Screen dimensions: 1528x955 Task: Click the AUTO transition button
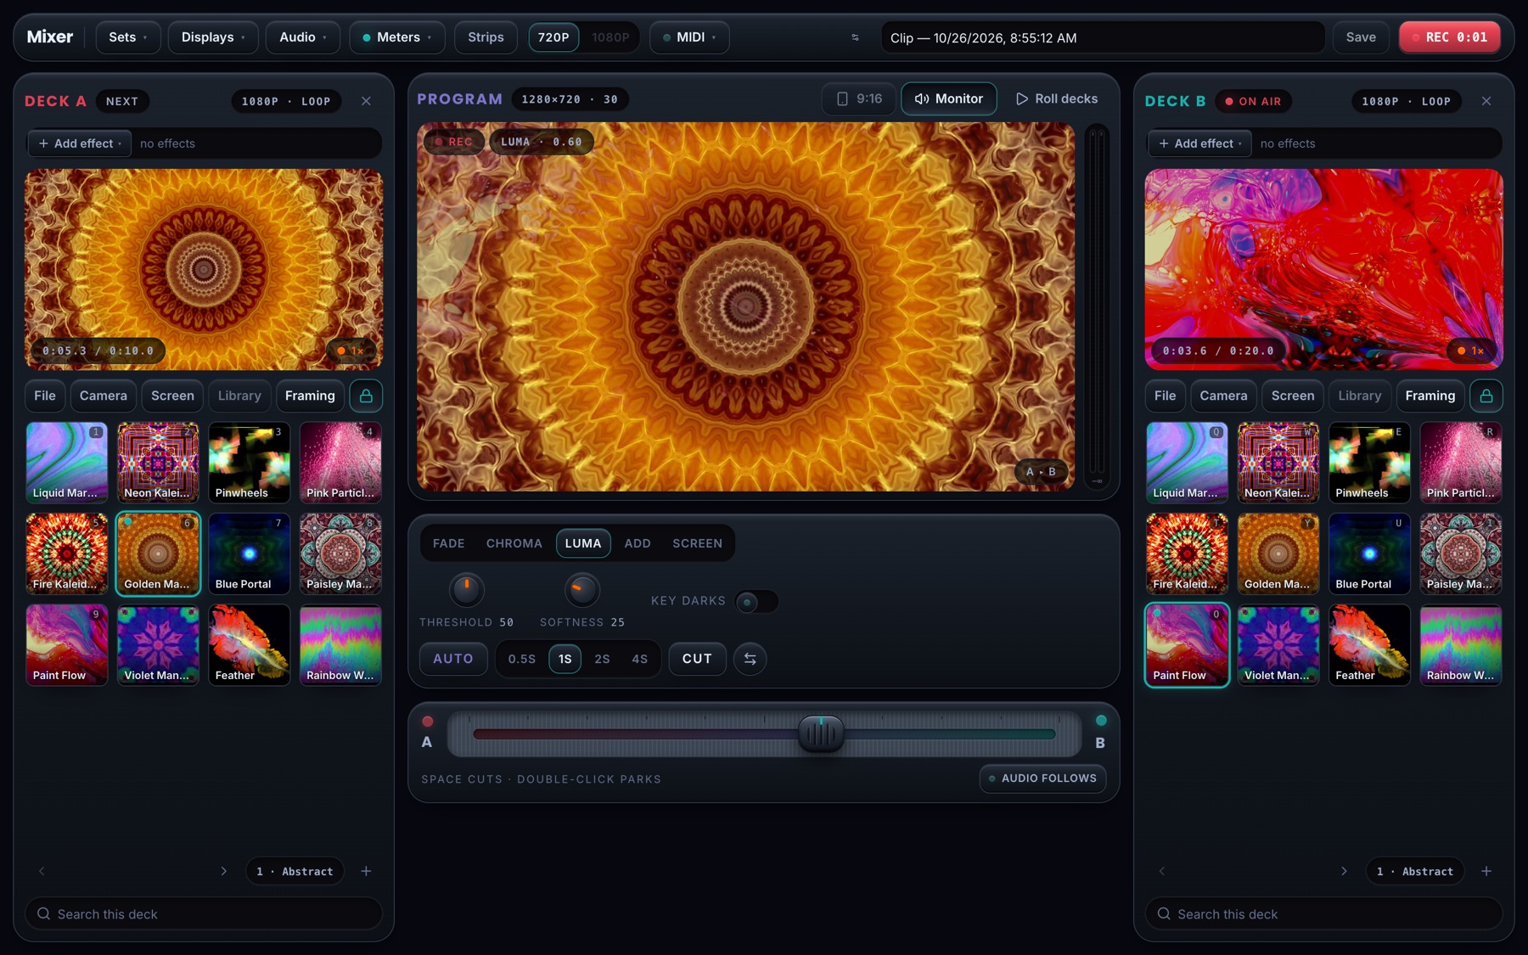(453, 659)
